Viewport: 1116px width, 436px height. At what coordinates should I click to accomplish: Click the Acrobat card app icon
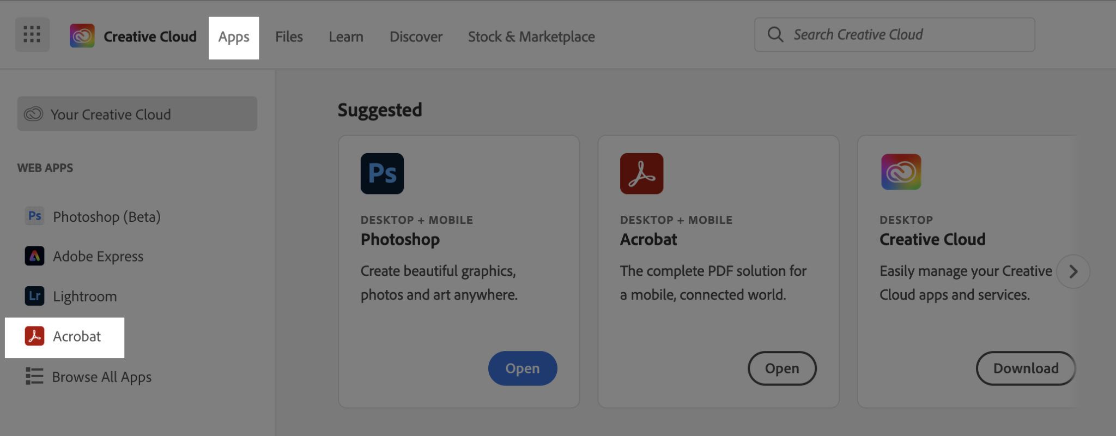click(641, 174)
